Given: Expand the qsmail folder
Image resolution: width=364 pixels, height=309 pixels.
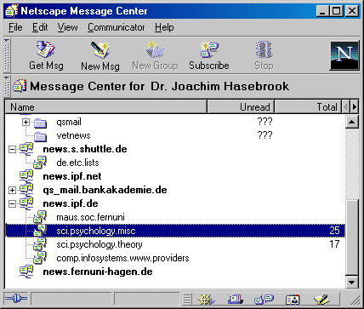Looking at the screenshot, I should click(x=26, y=123).
